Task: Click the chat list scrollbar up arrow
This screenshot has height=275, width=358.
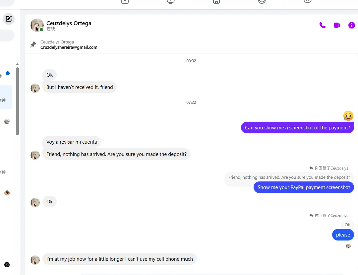Action: (x=17, y=64)
